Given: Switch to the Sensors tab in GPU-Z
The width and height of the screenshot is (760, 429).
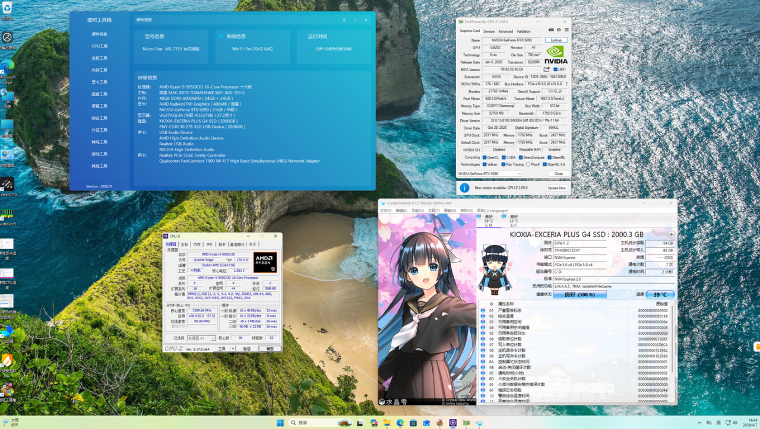Looking at the screenshot, I should (489, 31).
